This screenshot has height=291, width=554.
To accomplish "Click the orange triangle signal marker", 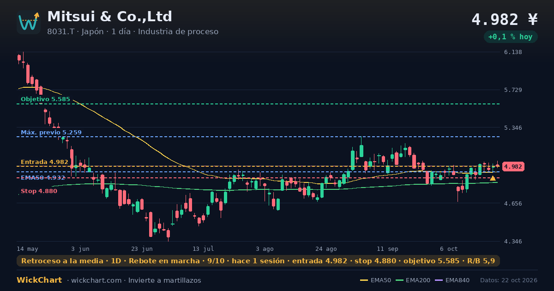I will click(493, 178).
